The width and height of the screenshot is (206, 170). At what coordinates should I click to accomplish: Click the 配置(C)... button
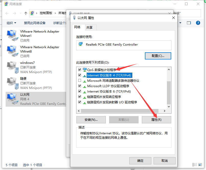158,56
